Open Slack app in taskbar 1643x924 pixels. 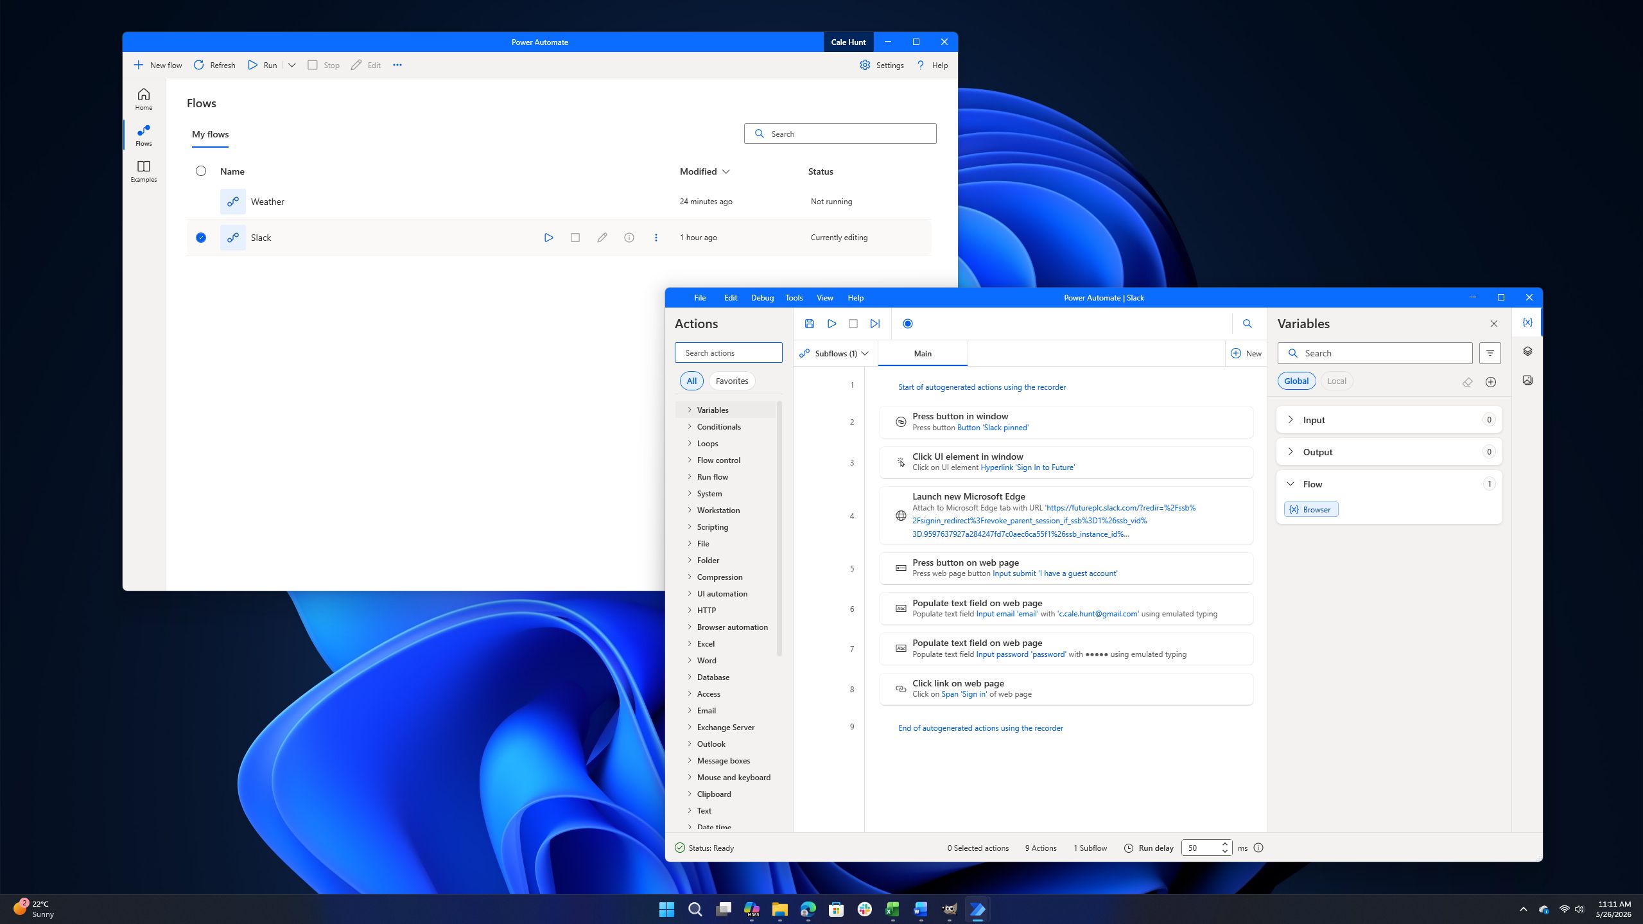[864, 909]
